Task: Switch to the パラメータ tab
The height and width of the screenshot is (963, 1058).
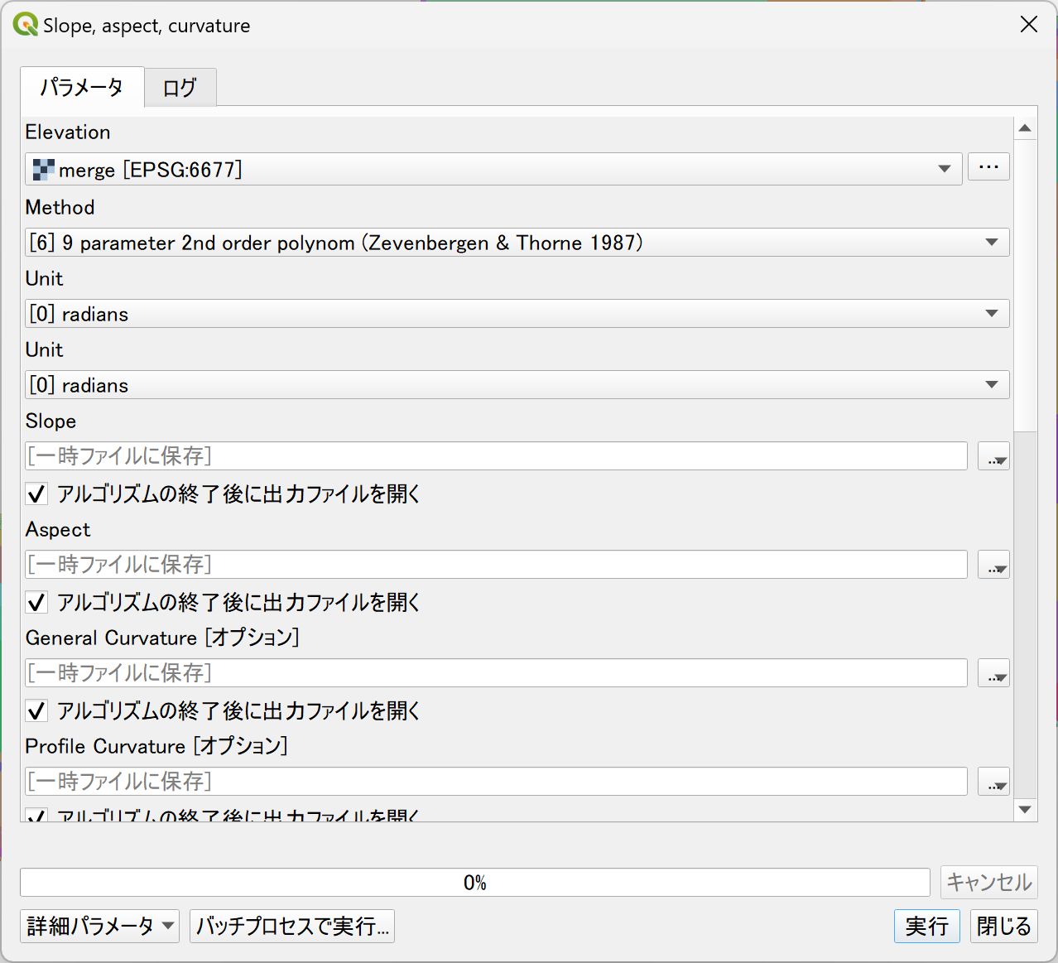Action: point(82,87)
